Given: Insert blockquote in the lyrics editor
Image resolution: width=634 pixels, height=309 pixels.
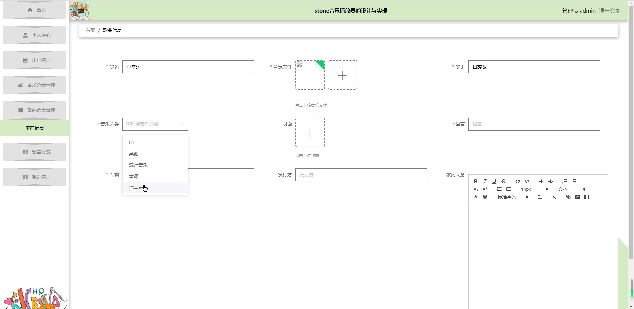Looking at the screenshot, I should click(518, 181).
